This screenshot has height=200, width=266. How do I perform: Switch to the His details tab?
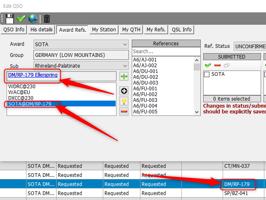(x=41, y=30)
